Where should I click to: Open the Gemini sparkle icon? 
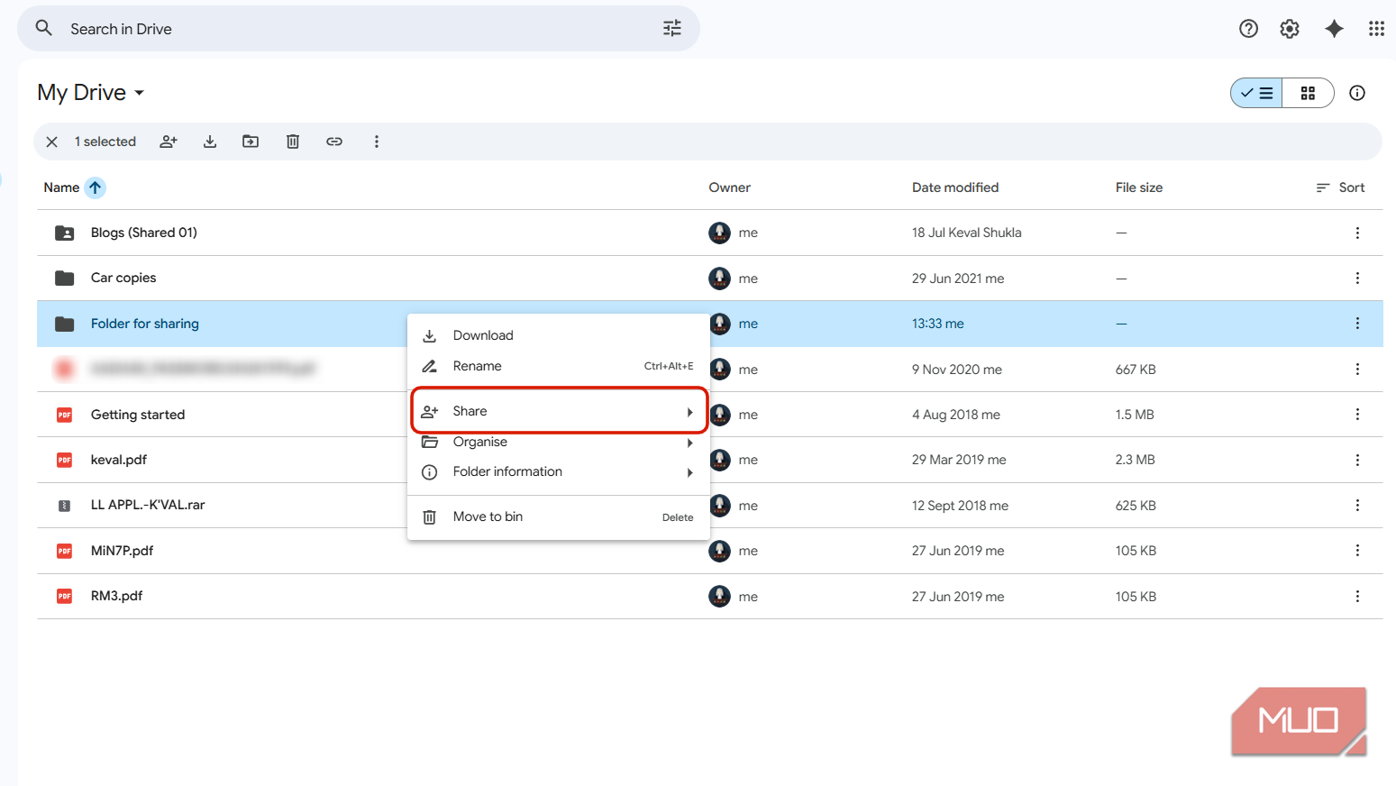1334,29
